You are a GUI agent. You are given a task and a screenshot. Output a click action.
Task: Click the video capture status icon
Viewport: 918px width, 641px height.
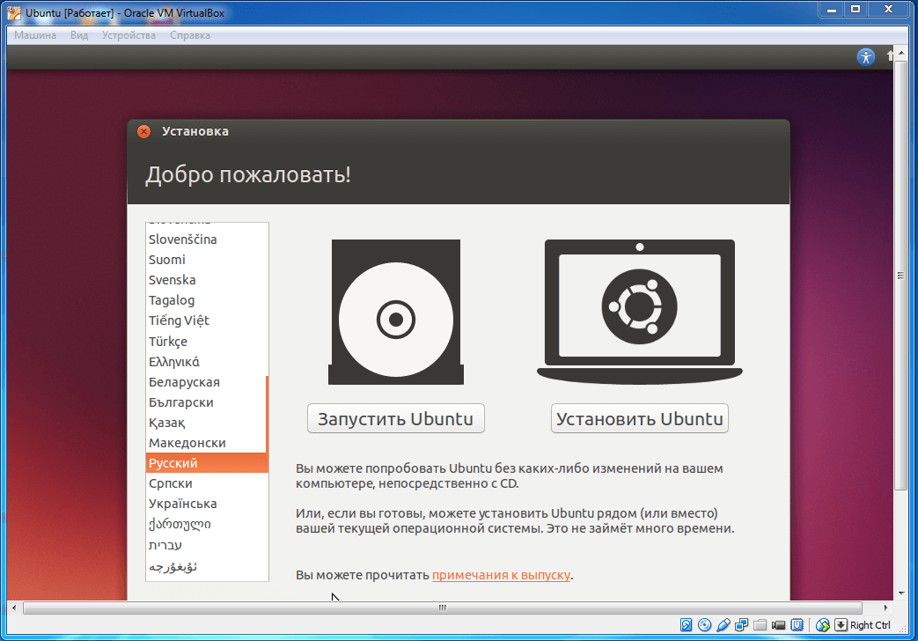778,625
